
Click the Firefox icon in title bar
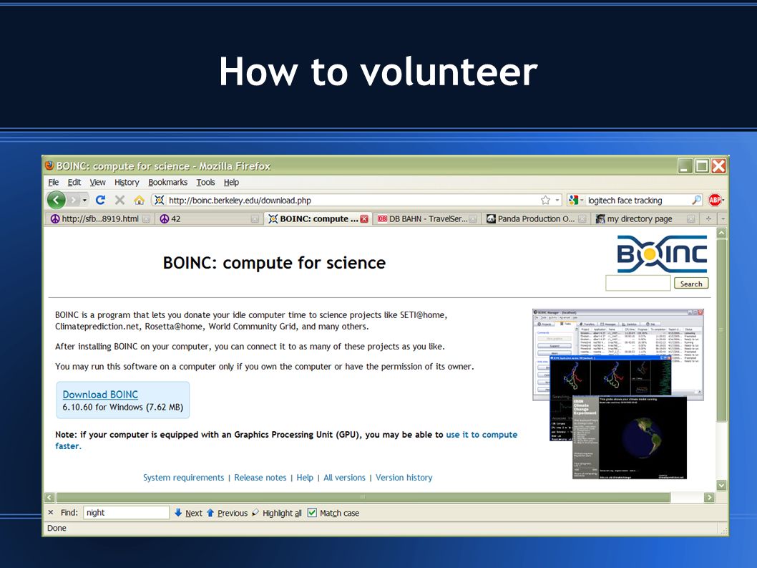[x=49, y=165]
